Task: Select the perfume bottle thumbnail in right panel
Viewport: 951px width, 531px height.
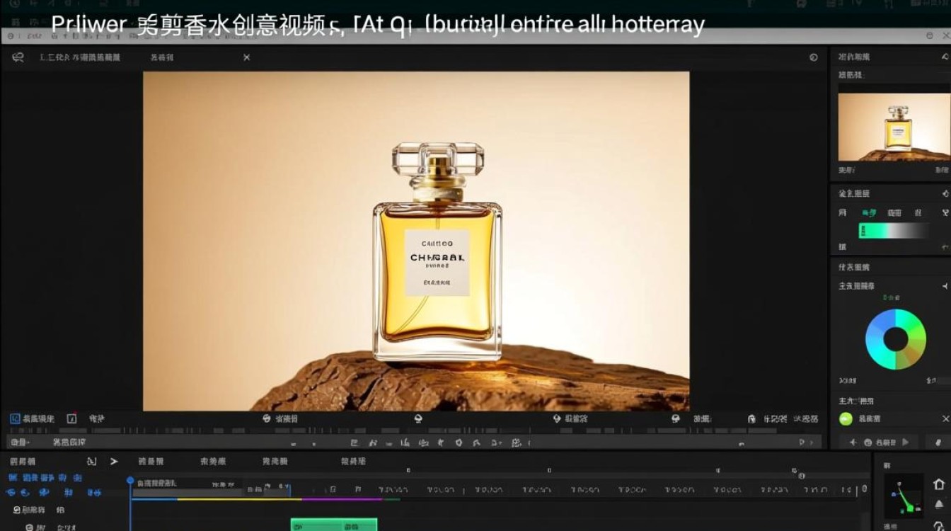Action: (x=894, y=127)
